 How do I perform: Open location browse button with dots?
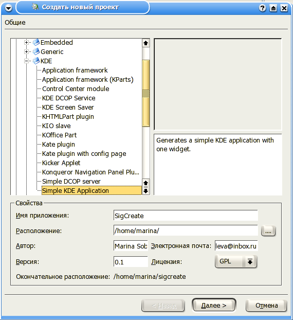268,231
